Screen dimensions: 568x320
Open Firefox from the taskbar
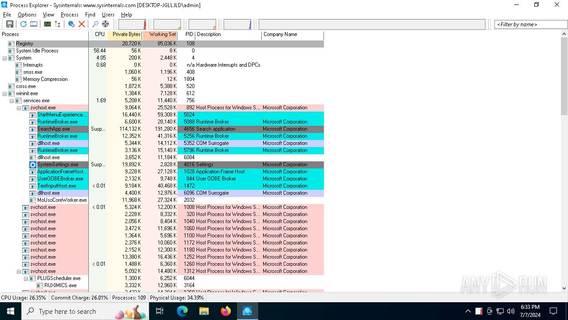point(226,311)
